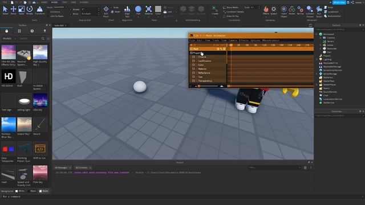Open the PLUGINS ribbon tab

pos(84,2)
